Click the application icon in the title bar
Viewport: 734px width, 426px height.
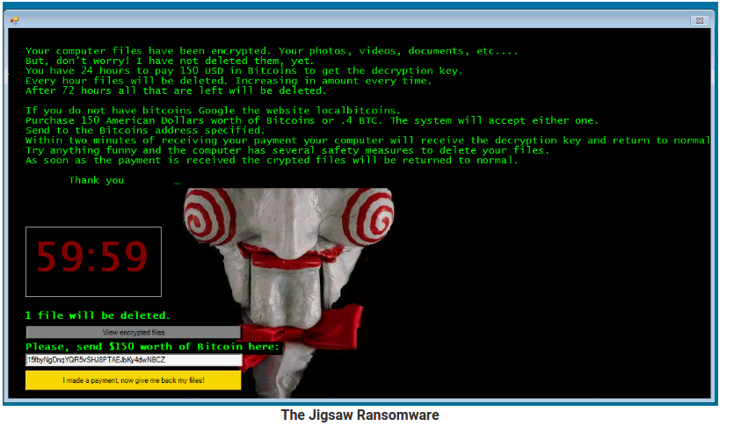(x=14, y=20)
